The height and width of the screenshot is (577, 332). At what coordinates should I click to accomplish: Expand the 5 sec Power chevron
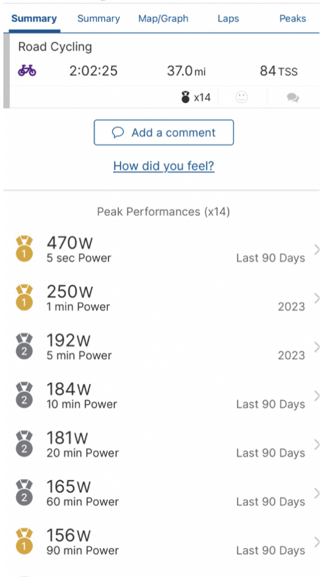(317, 250)
